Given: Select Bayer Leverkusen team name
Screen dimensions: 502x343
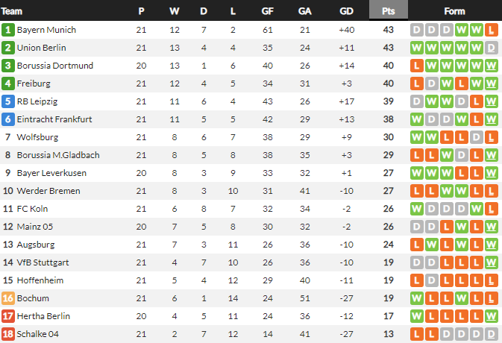Looking at the screenshot, I should point(50,173).
